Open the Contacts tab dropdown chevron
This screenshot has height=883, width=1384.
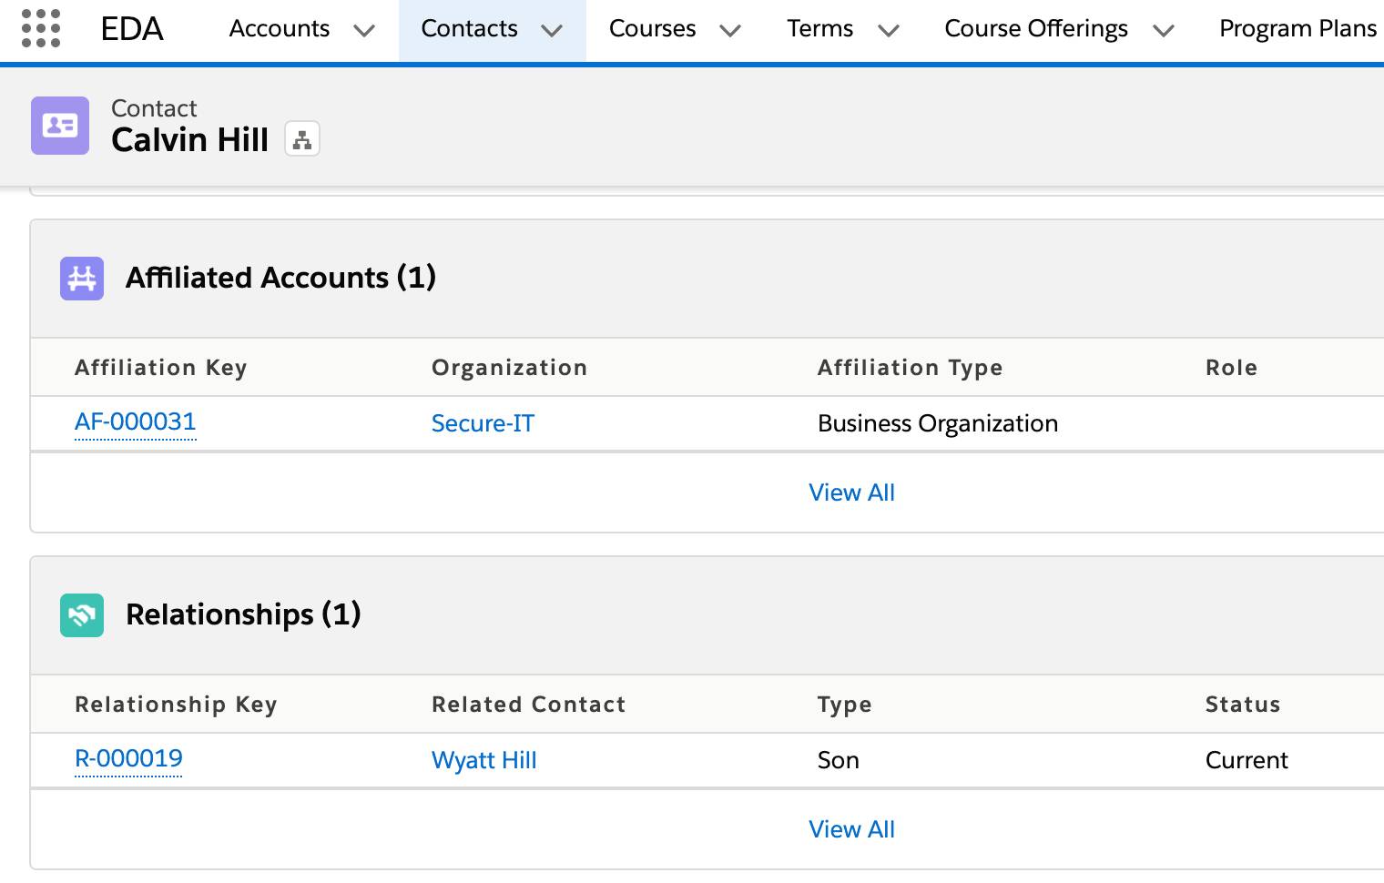point(552,30)
